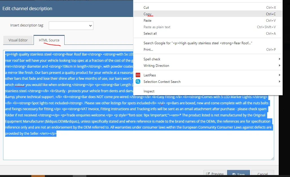This screenshot has height=177, width=290.
Task: Choose Paste as plain text
Action: (208, 27)
